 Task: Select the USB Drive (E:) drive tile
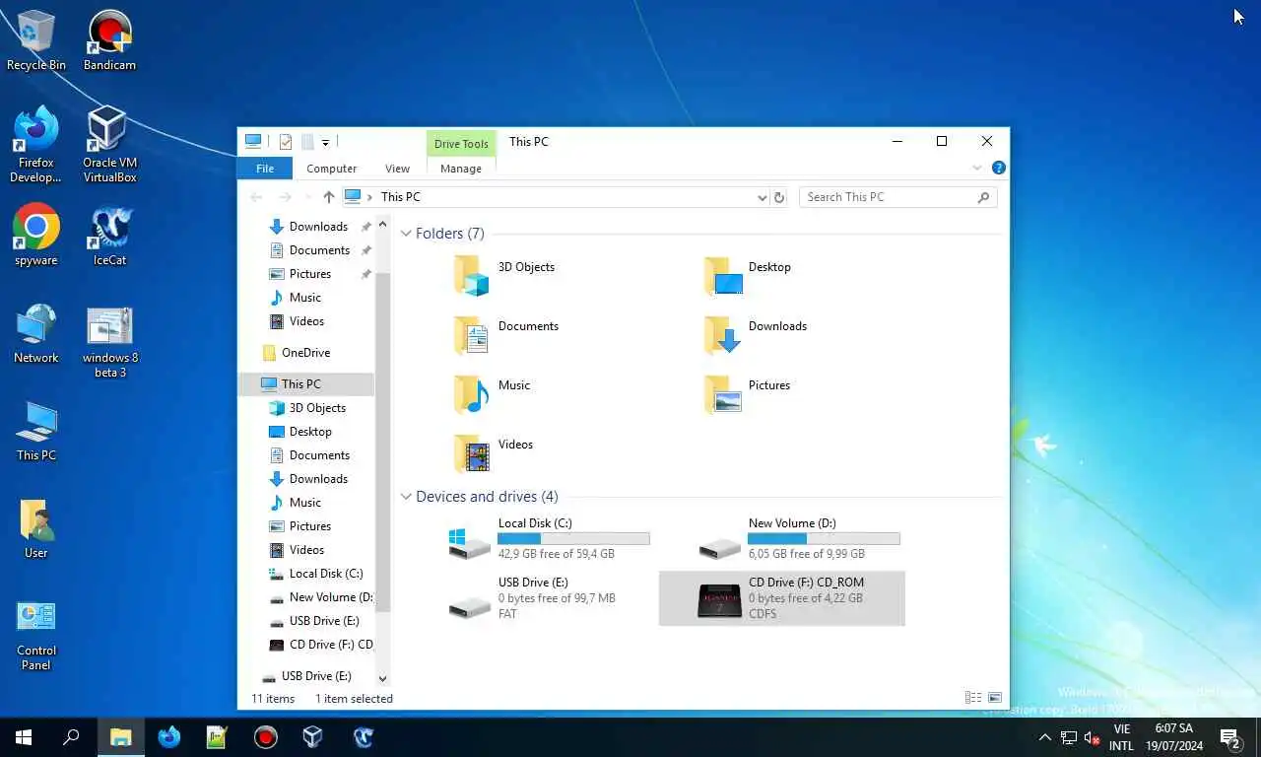point(533,598)
